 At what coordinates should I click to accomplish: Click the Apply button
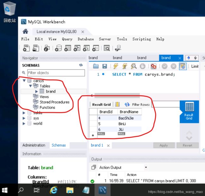164,145
